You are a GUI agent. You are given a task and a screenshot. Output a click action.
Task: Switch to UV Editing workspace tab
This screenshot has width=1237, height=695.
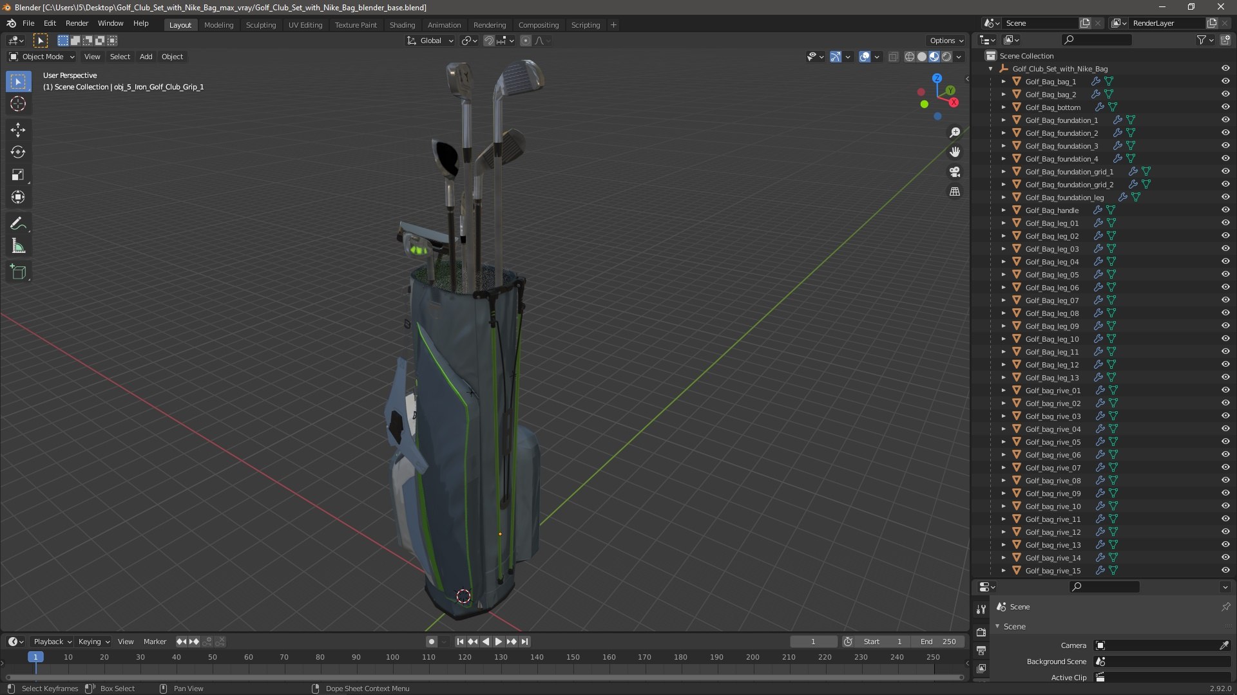pyautogui.click(x=305, y=25)
